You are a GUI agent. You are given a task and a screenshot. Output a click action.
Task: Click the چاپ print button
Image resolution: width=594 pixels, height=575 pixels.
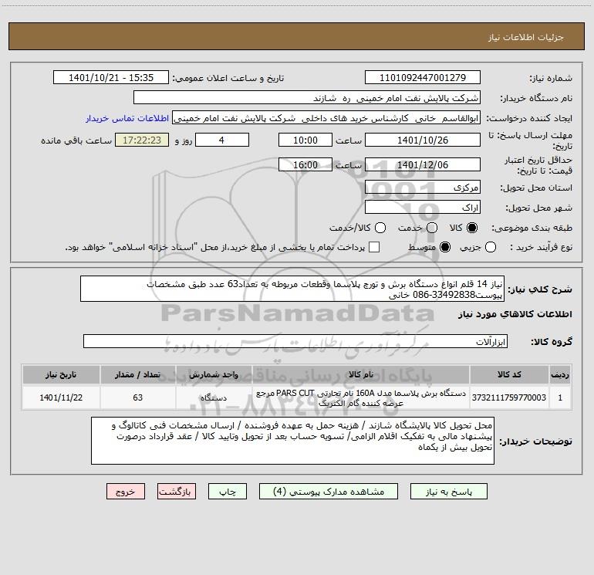[x=228, y=492]
